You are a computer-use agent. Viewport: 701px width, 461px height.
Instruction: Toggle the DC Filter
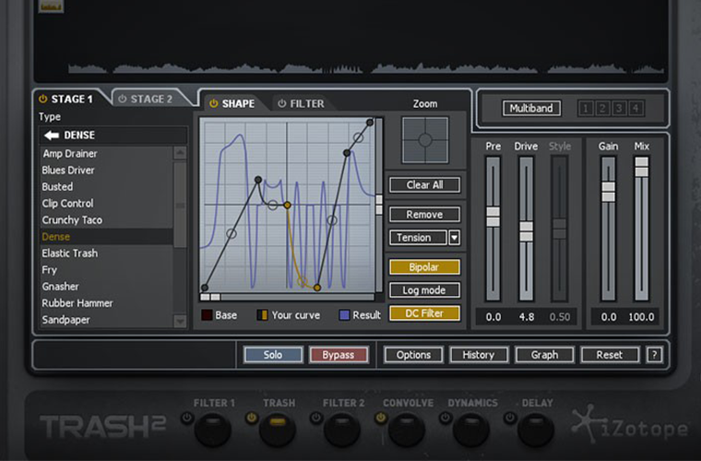coord(424,313)
